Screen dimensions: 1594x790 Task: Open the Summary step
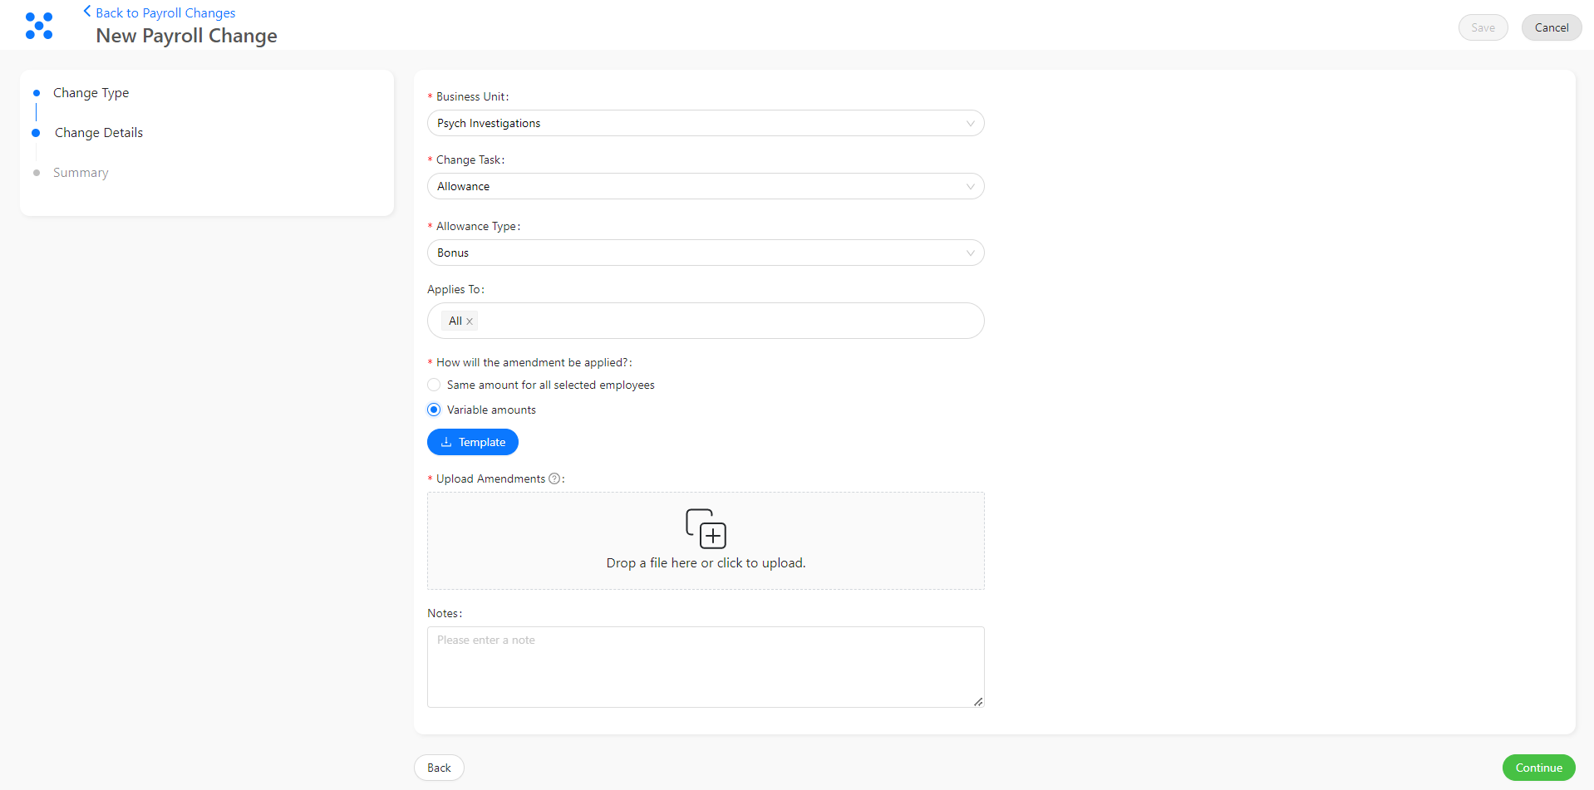click(x=81, y=173)
